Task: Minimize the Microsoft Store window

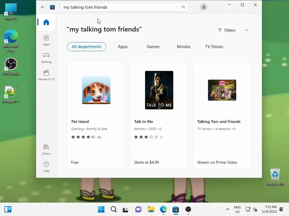Action: point(229,5)
